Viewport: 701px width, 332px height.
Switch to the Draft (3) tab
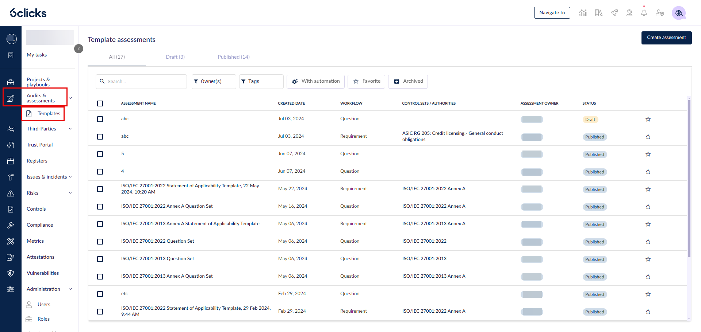175,57
